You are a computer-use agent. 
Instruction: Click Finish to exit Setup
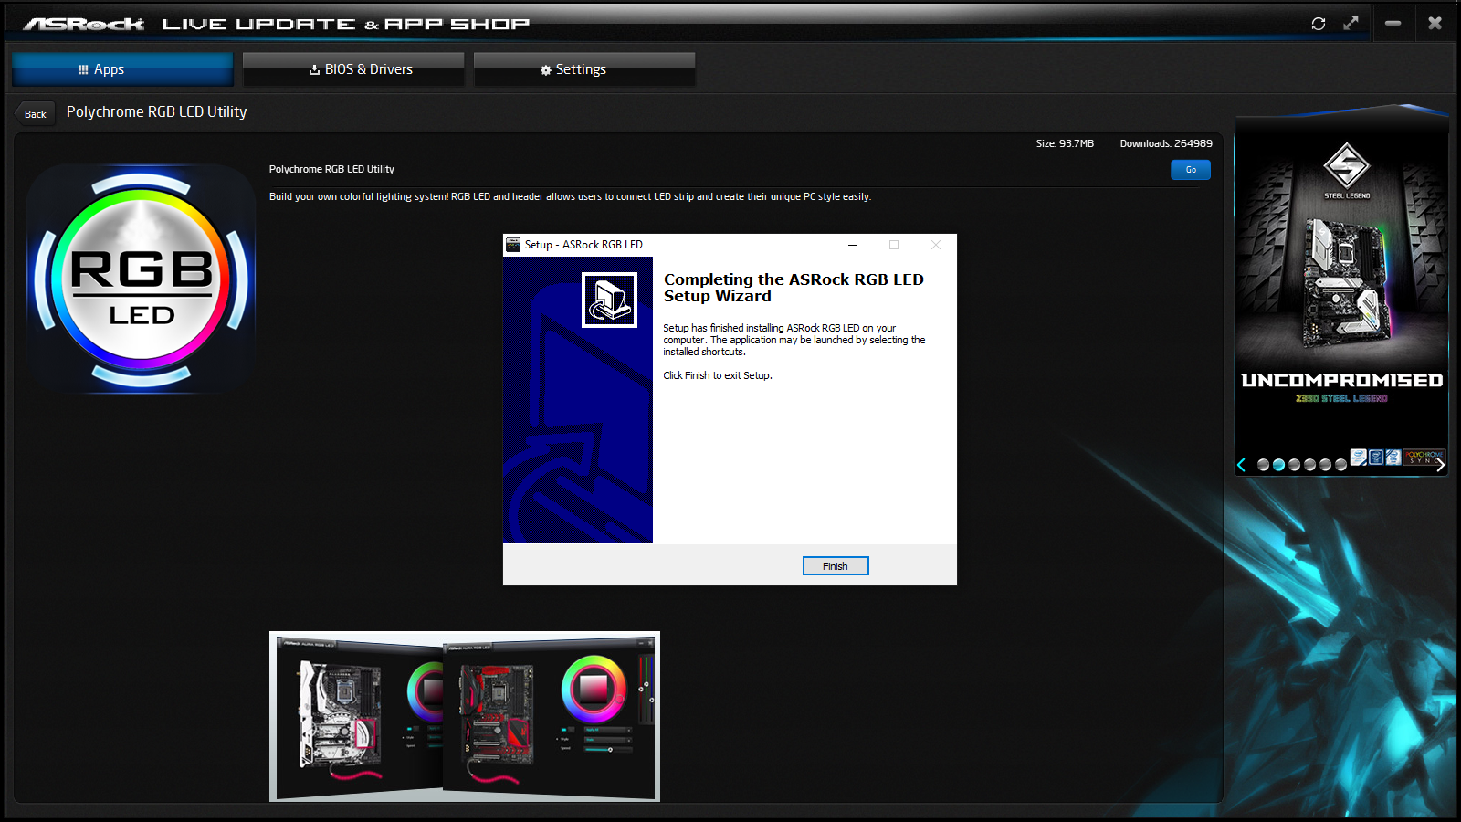tap(836, 566)
